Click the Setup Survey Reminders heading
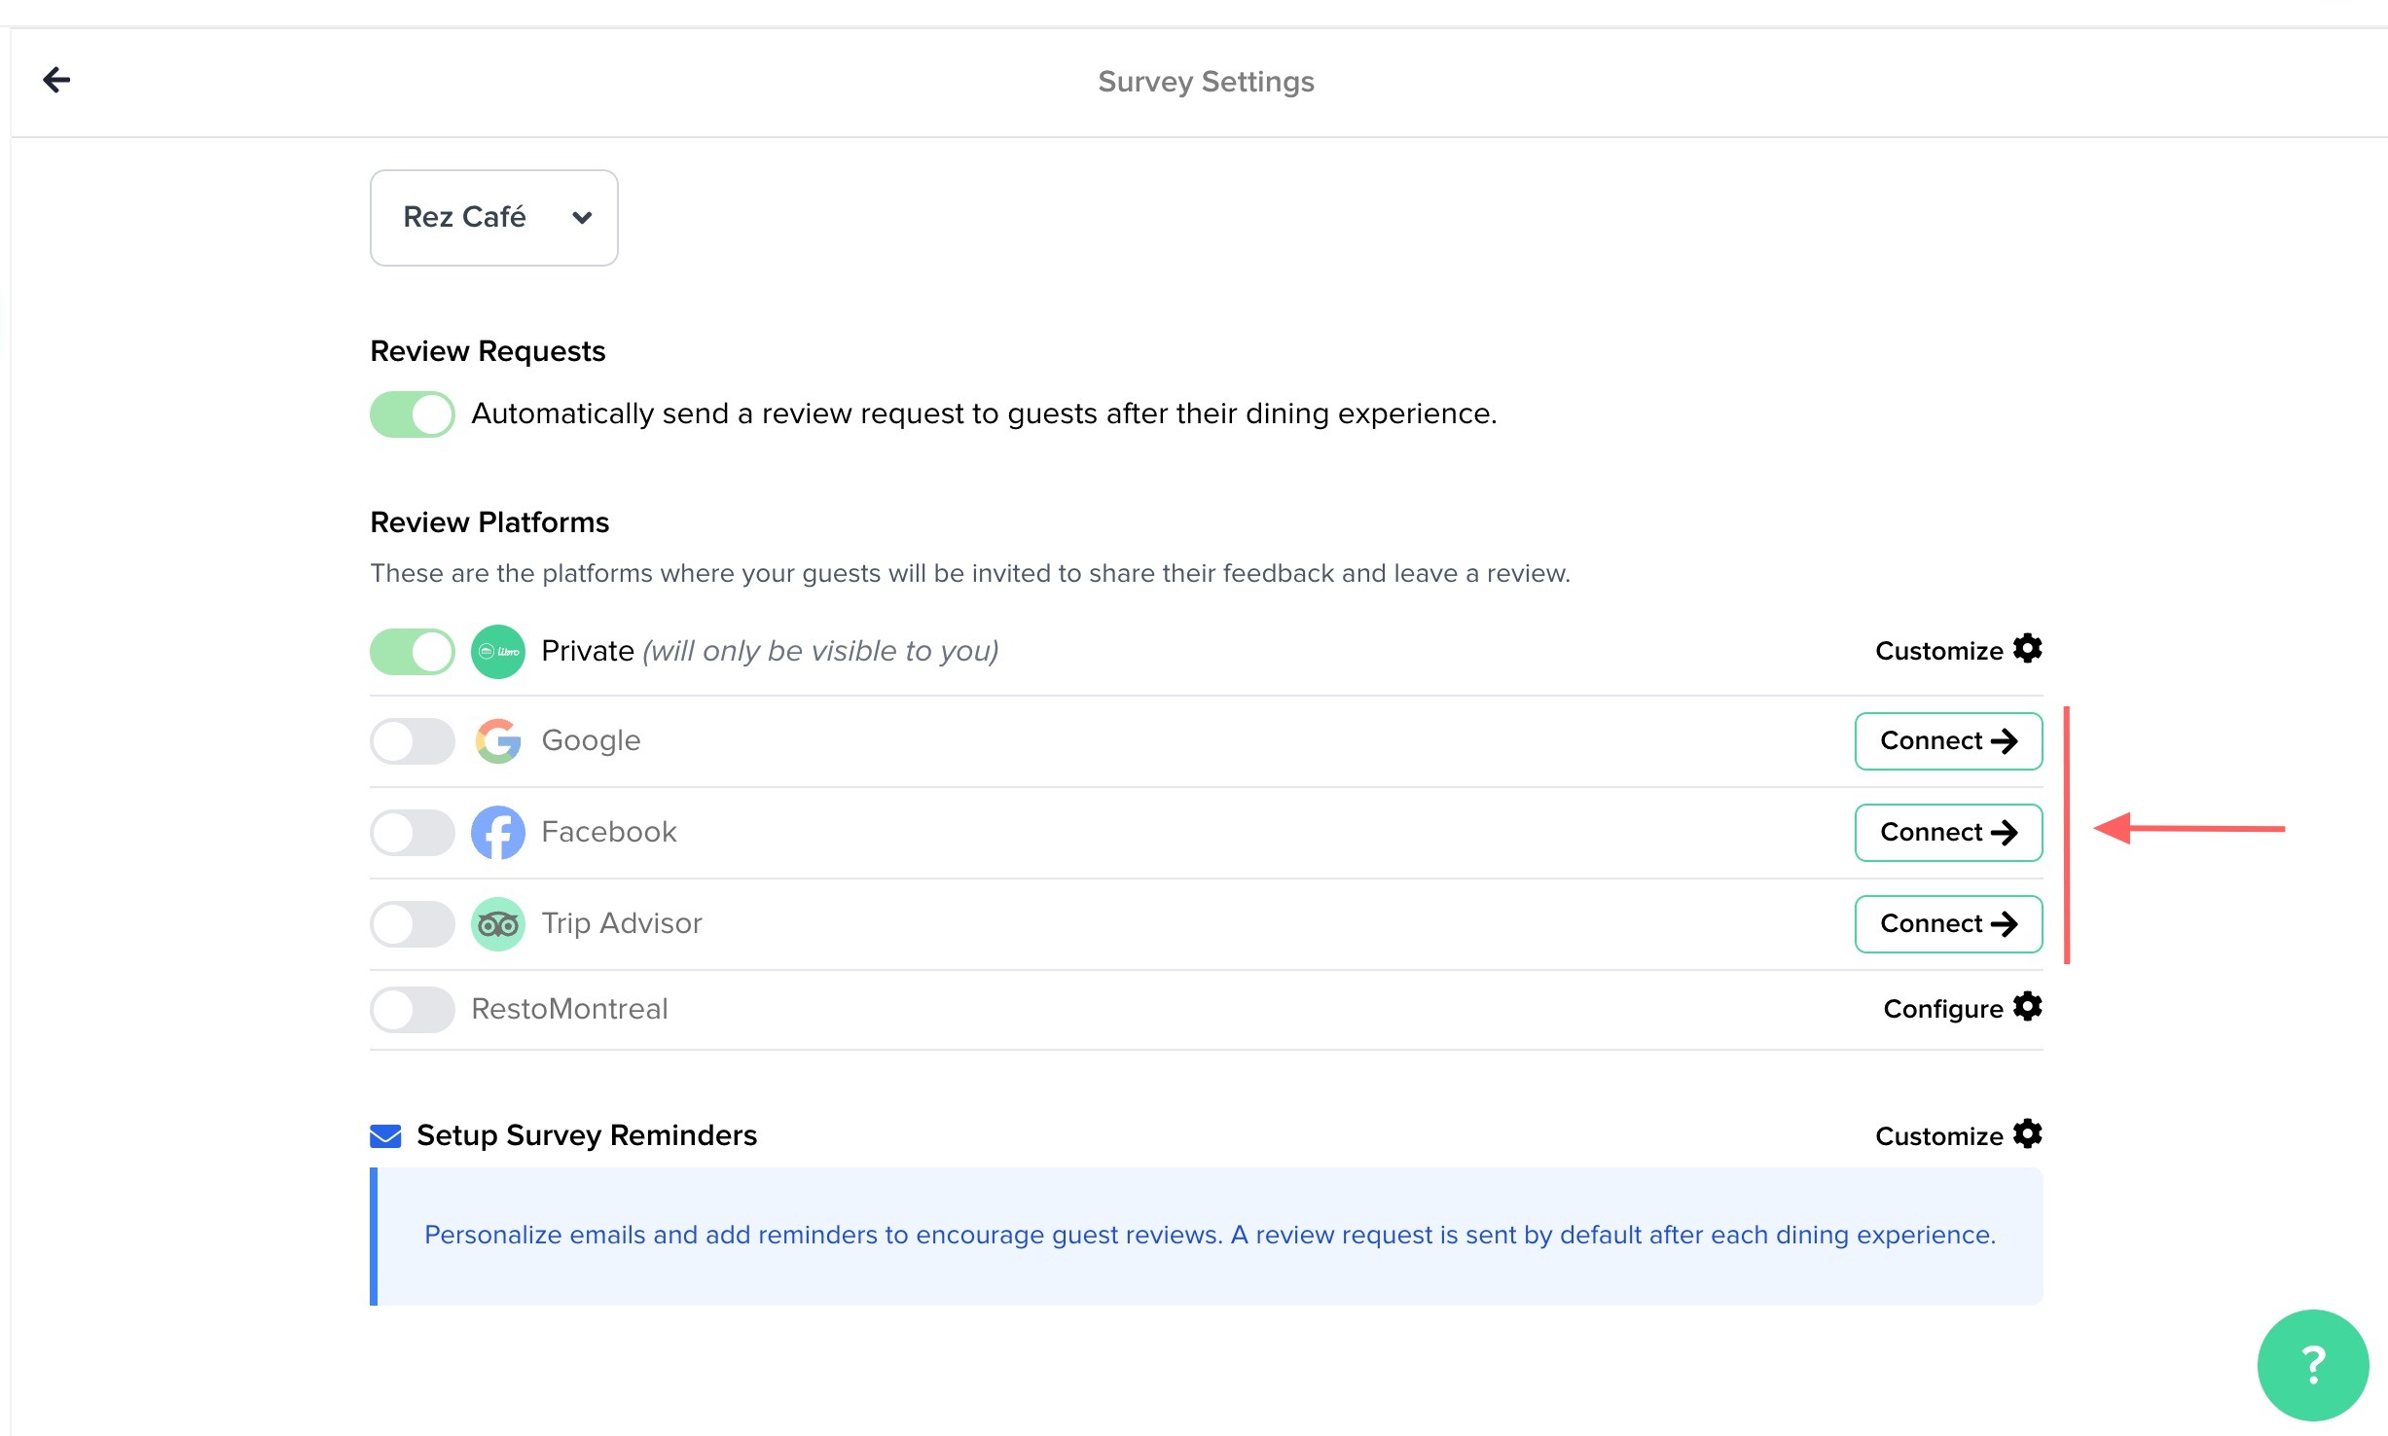Screen dimensions: 2388x1436 586,1136
